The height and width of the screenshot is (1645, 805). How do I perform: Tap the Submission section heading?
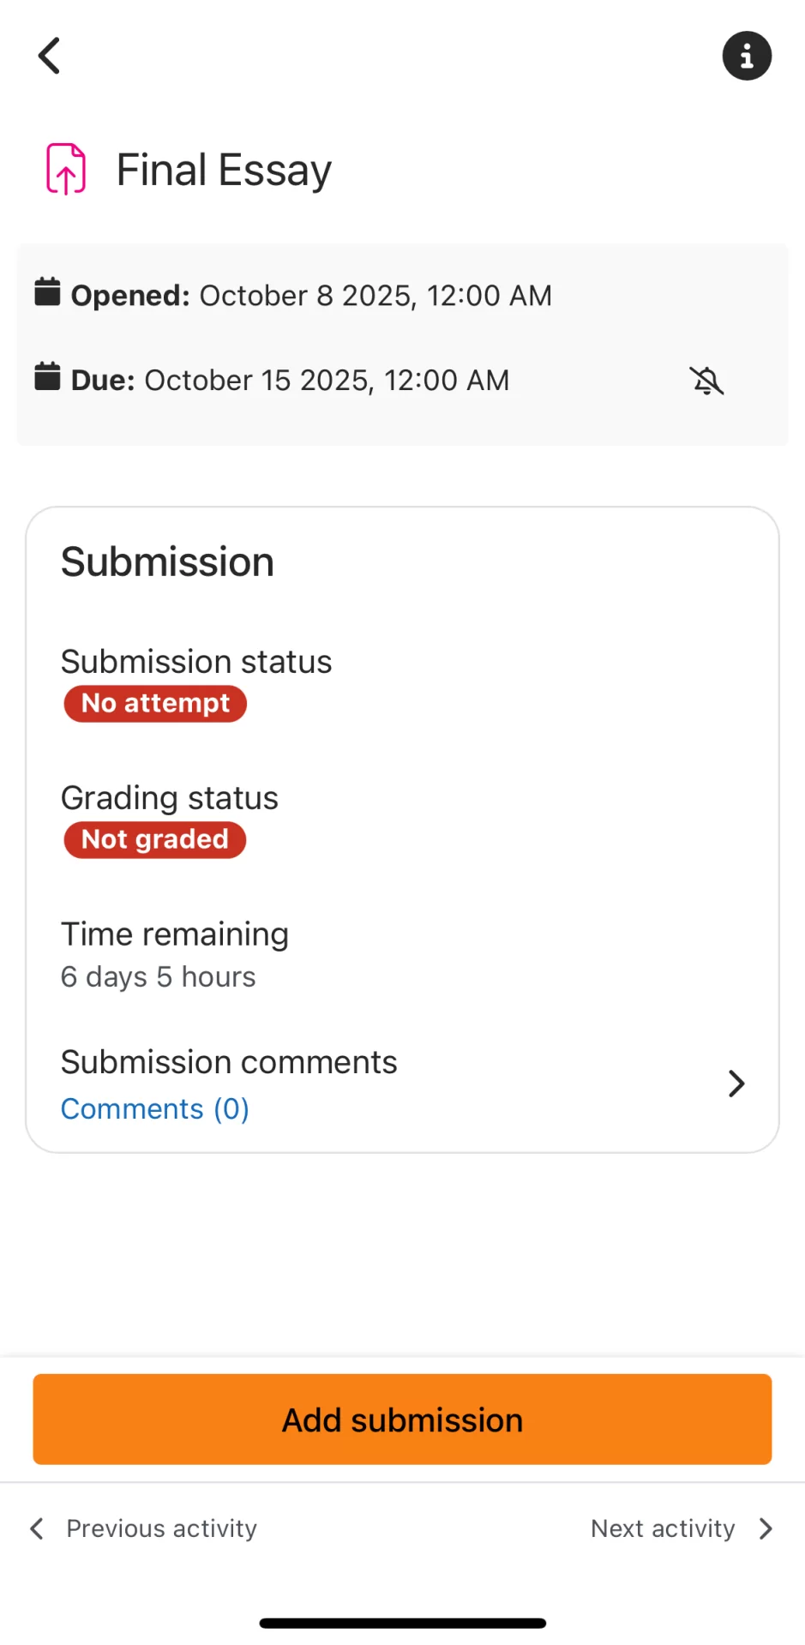pyautogui.click(x=168, y=562)
